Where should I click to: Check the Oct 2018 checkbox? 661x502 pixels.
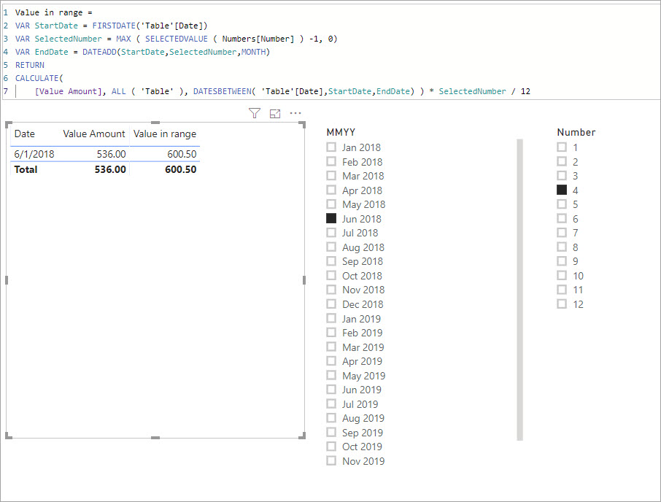click(x=331, y=275)
